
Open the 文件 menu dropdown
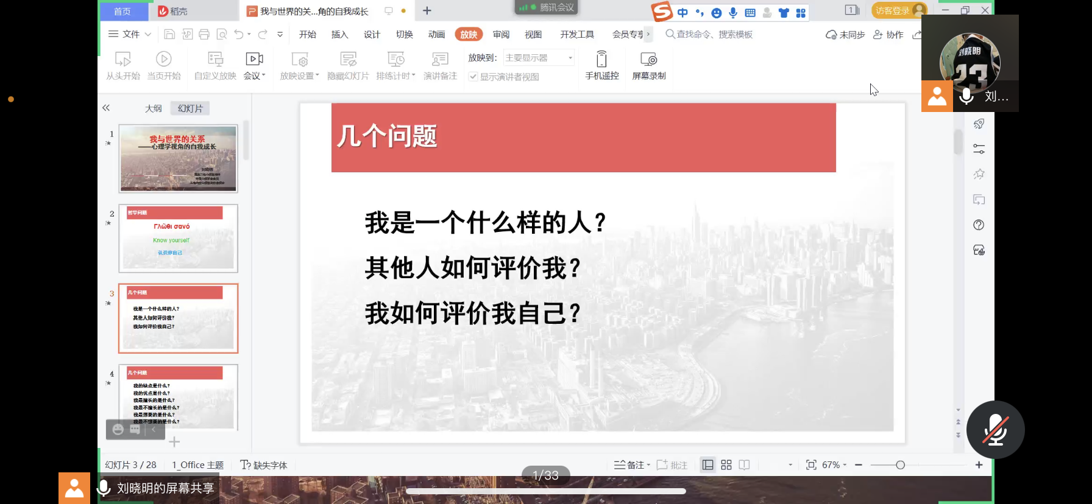click(130, 35)
